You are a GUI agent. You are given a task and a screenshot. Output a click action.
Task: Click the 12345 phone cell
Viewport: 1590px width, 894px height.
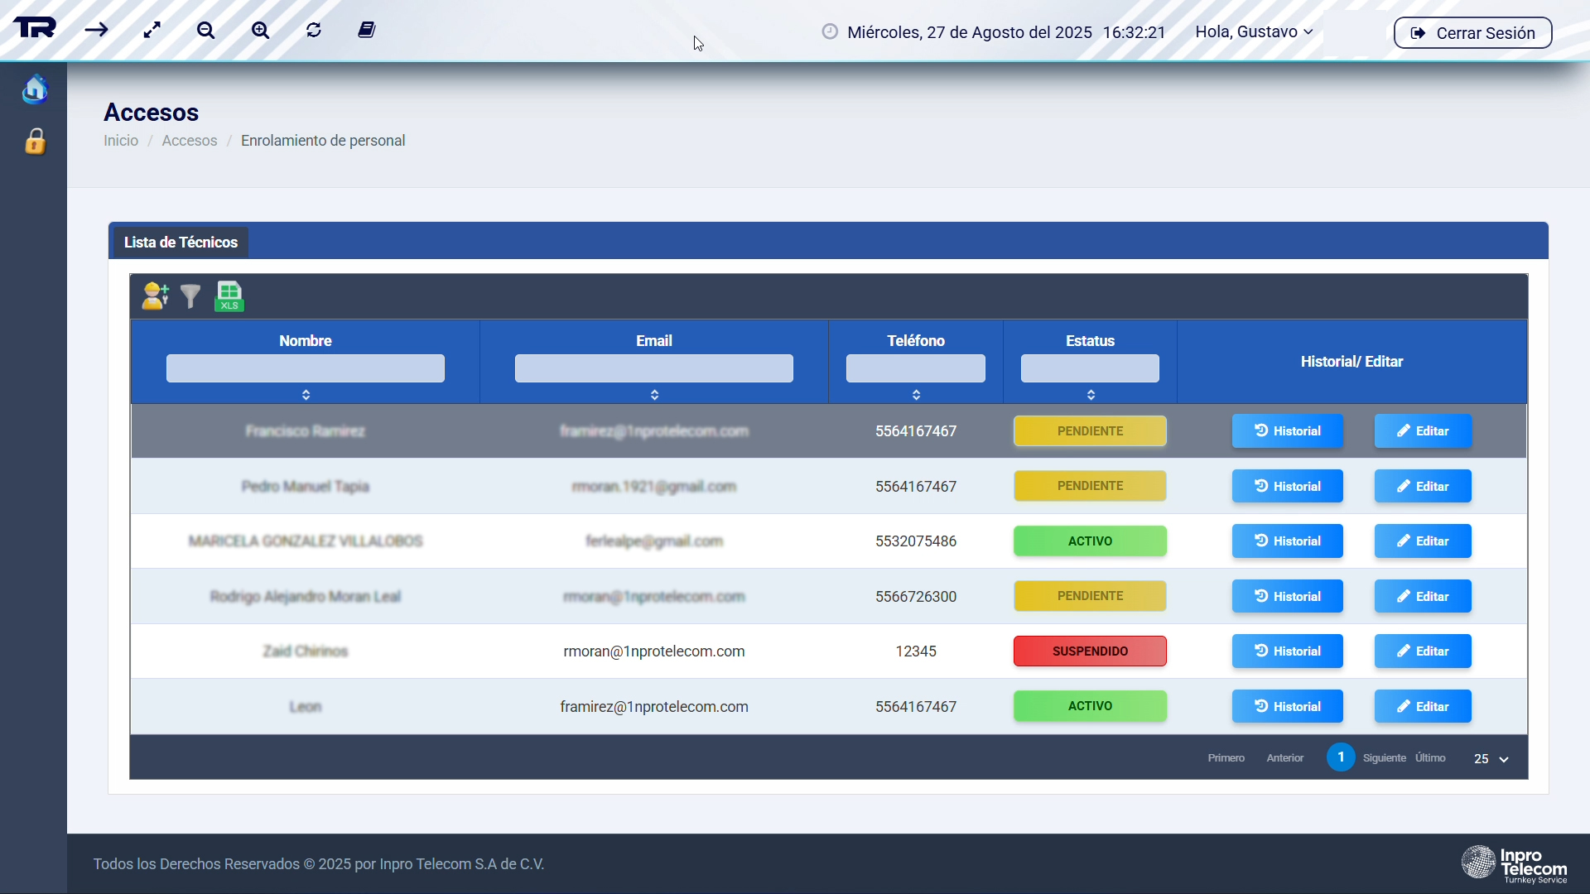[x=916, y=651]
